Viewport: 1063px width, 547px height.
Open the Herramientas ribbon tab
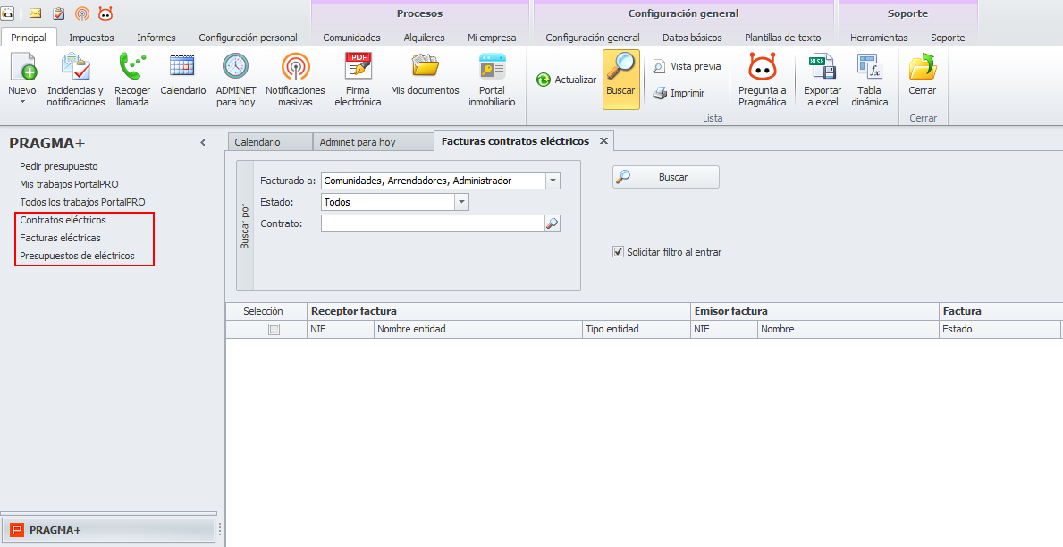pos(879,38)
